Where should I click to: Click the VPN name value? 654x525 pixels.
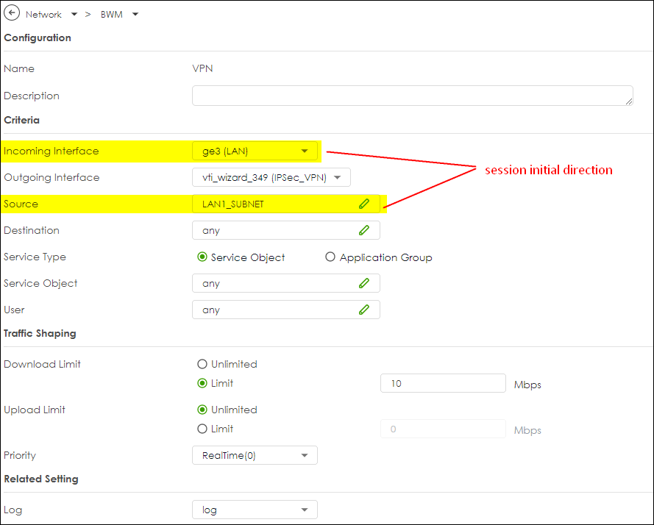(x=202, y=68)
